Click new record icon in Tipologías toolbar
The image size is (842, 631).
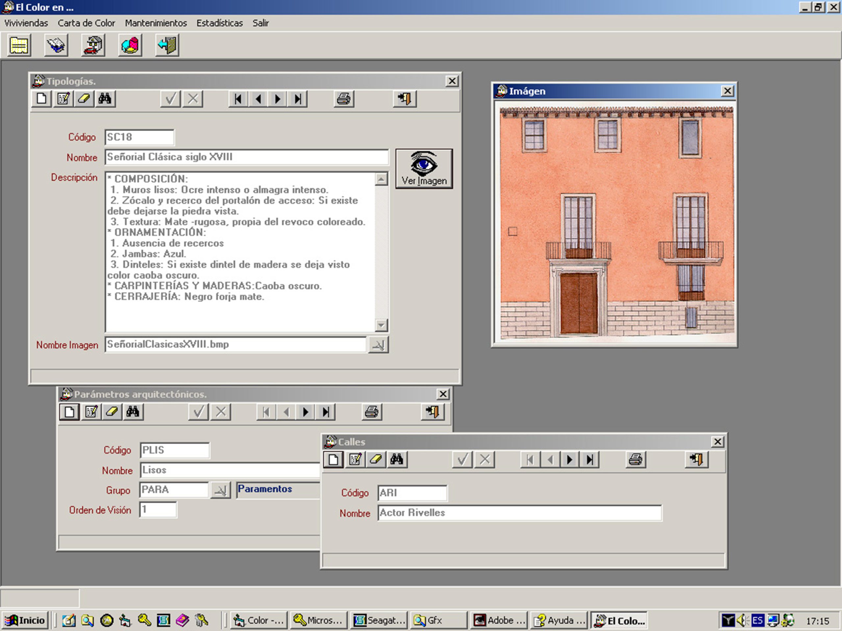(41, 99)
